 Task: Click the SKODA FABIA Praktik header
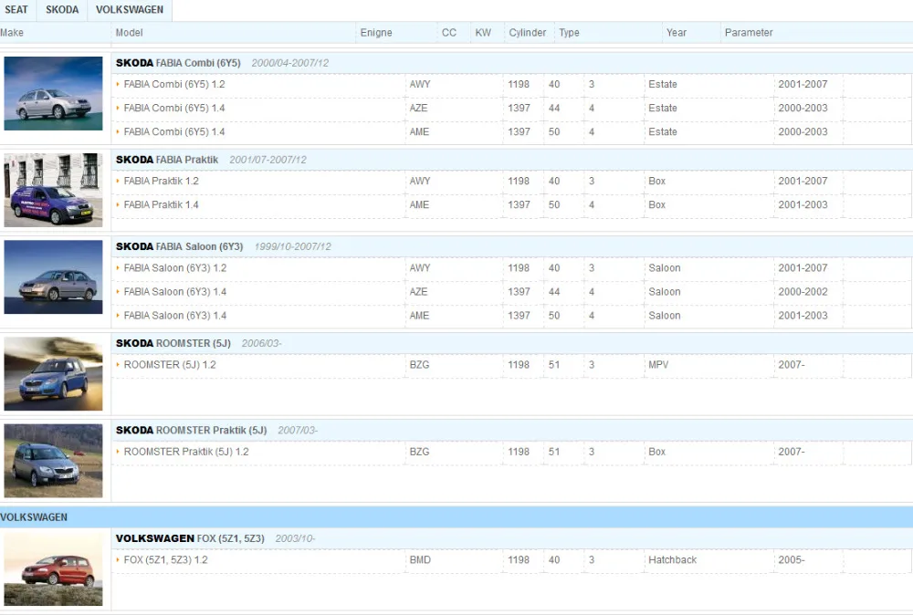[167, 160]
